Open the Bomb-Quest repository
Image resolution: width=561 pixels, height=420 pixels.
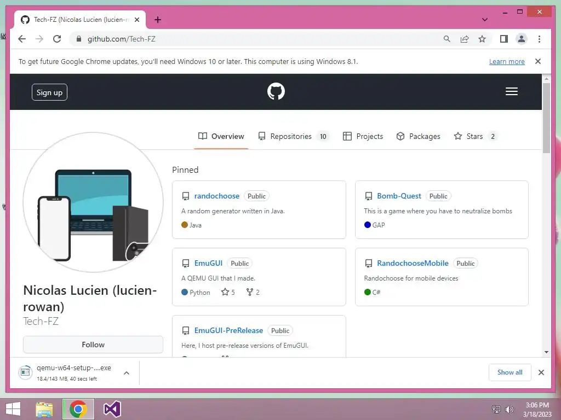click(399, 196)
